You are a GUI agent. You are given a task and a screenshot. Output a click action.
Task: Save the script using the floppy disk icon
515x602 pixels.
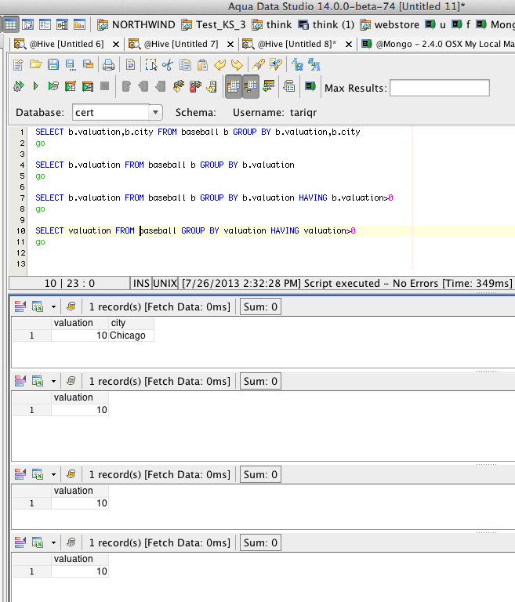click(53, 65)
